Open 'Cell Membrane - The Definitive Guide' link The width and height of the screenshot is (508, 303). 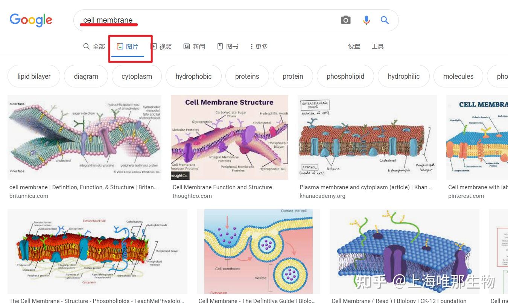(257, 300)
